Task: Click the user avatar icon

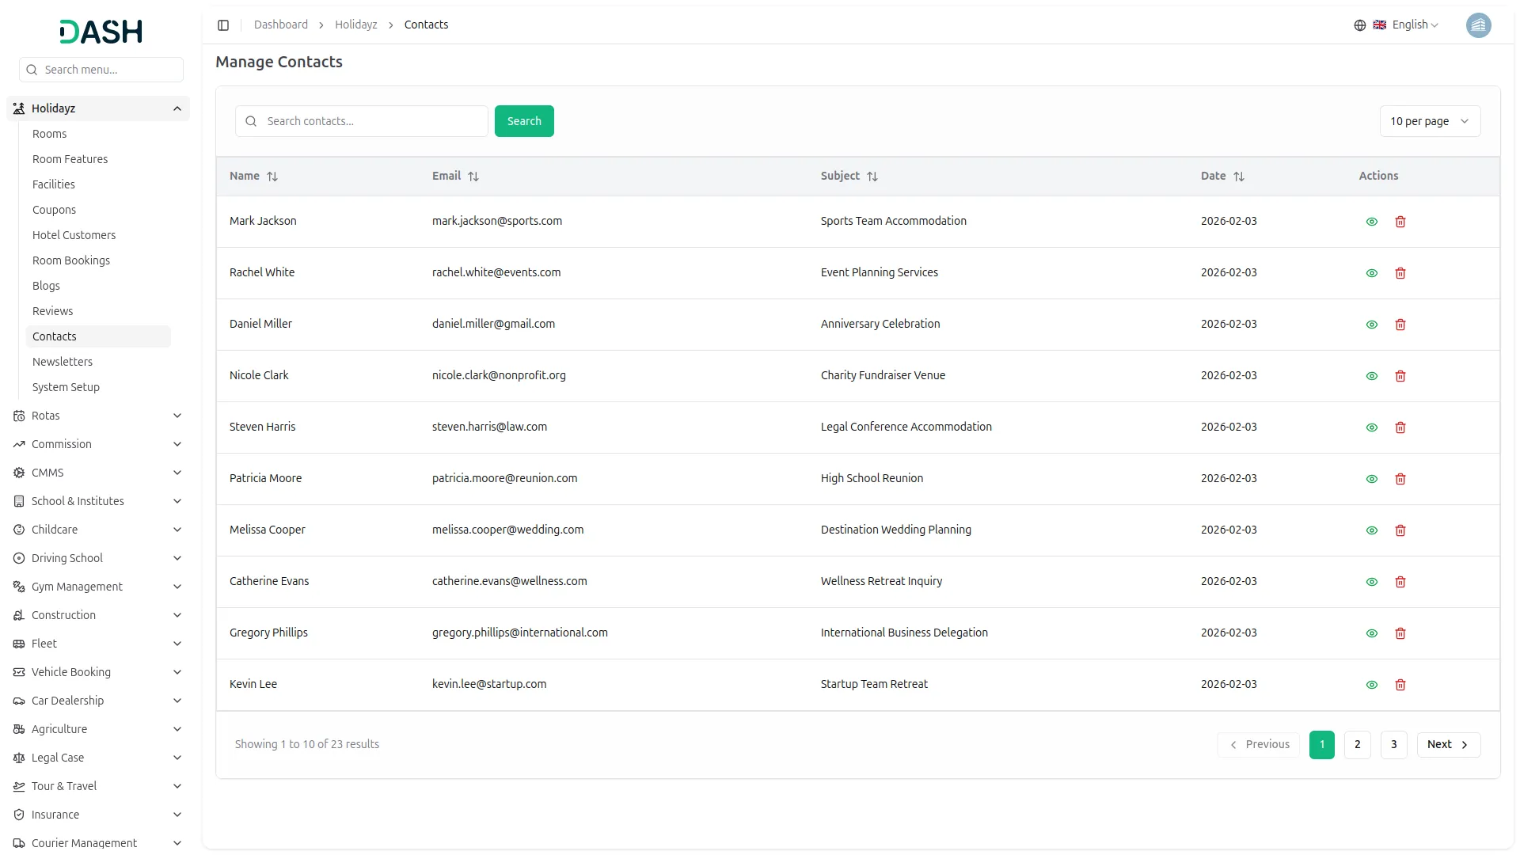Action: pos(1478,25)
